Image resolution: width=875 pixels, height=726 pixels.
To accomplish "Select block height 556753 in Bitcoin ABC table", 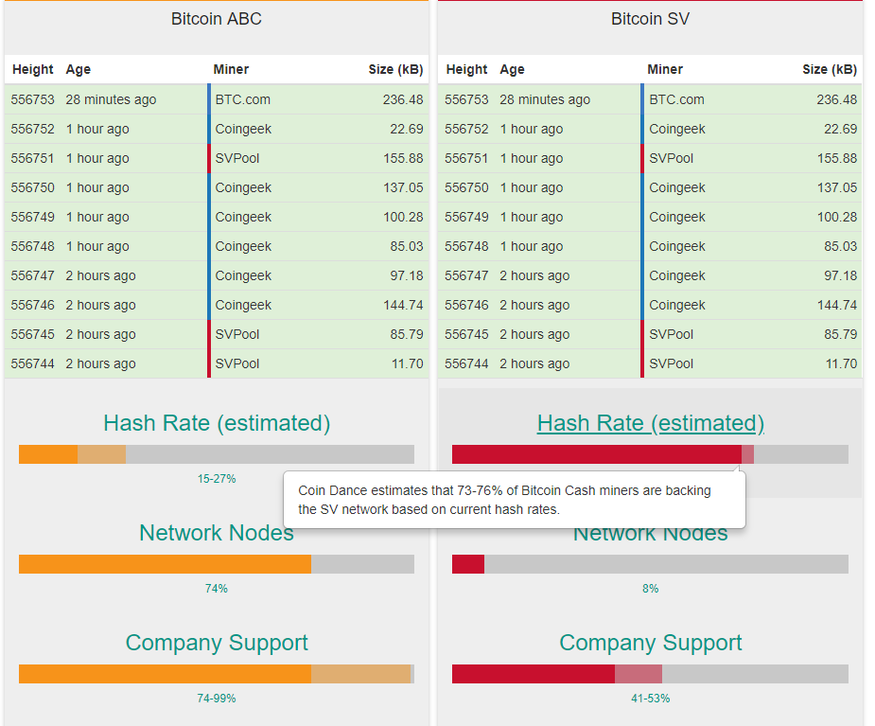I will pos(33,99).
